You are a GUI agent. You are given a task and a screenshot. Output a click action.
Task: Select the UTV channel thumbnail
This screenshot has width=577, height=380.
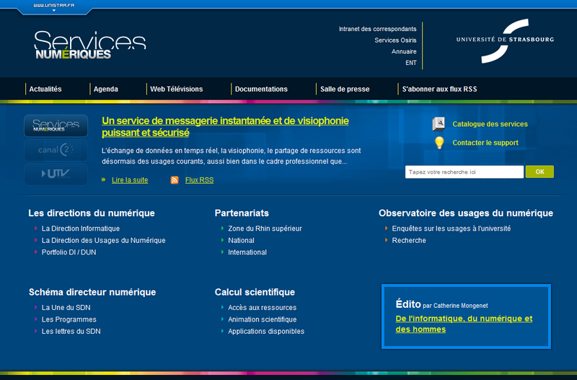pos(56,174)
